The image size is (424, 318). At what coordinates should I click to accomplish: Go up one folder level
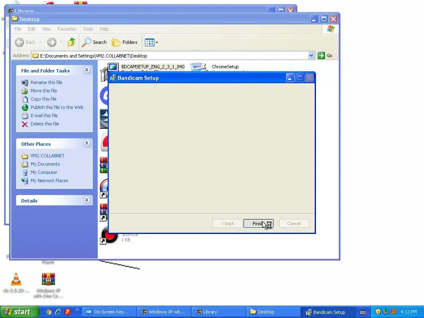(71, 42)
